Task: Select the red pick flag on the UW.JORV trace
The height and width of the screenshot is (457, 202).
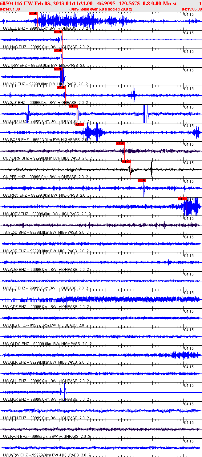Action: 182,199
